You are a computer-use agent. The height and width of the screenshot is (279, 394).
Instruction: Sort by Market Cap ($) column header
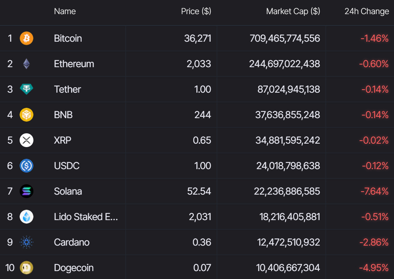pyautogui.click(x=293, y=11)
